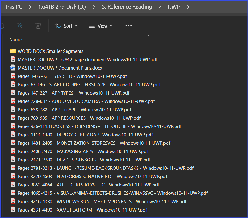Click PDF icon of 'Pages 4216-4330 - WINDOWS RUNTIME COMPONENTS'

click(x=13, y=201)
